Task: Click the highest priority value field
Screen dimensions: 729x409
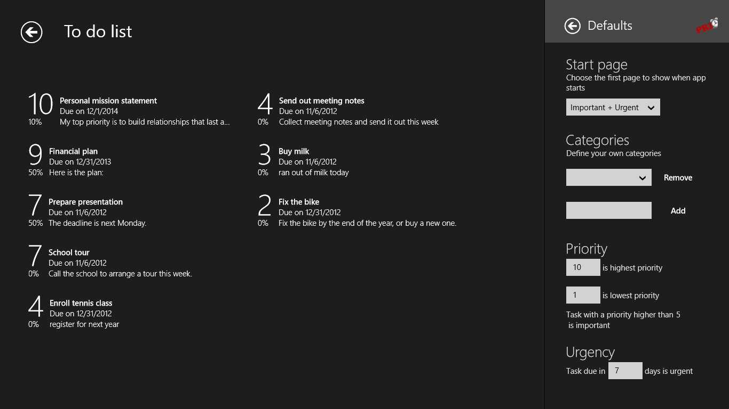Action: [x=583, y=267]
